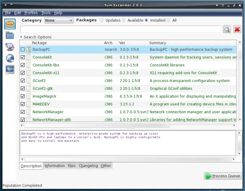Click the magnifier search icon button
Screen dimensions: 245x191
[227, 29]
